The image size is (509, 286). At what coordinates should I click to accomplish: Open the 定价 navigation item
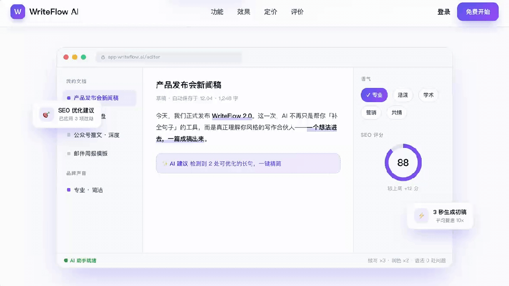271,12
